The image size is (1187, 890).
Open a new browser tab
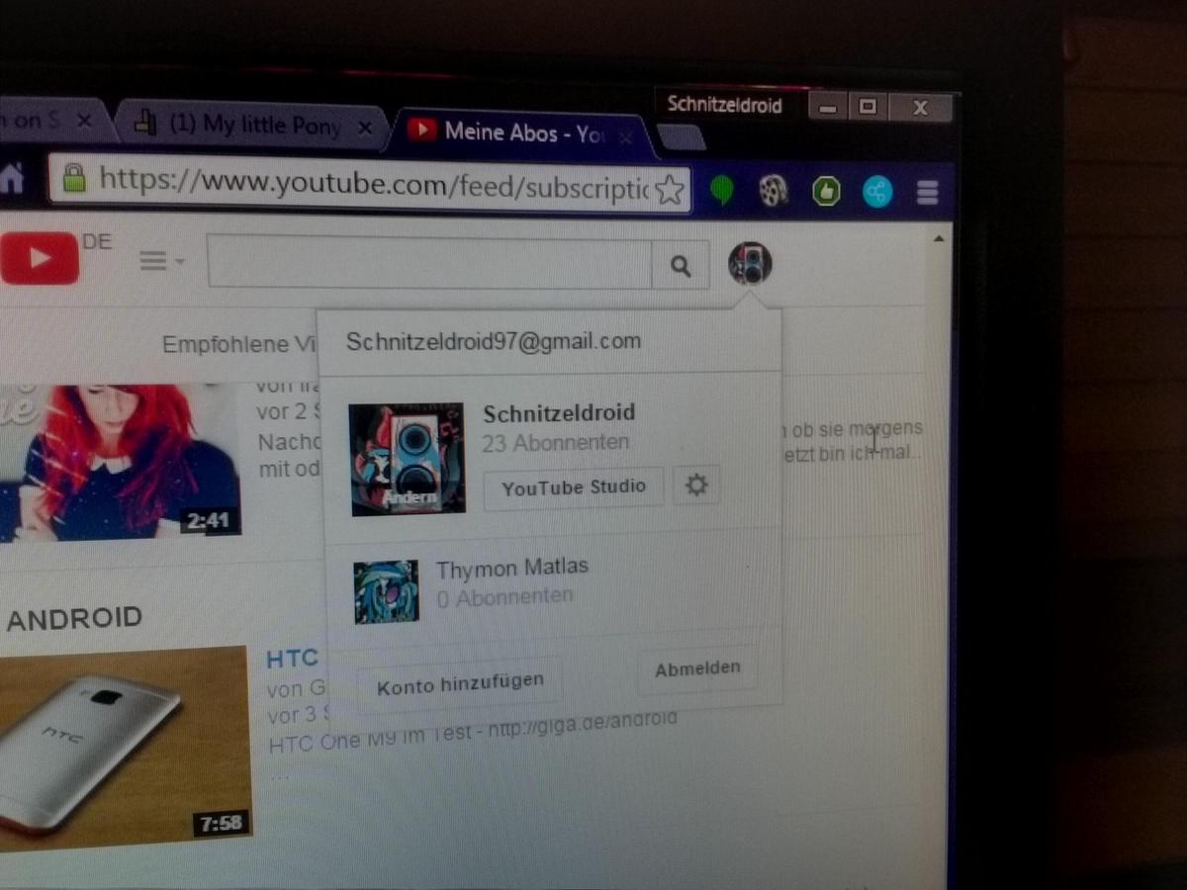click(x=681, y=137)
